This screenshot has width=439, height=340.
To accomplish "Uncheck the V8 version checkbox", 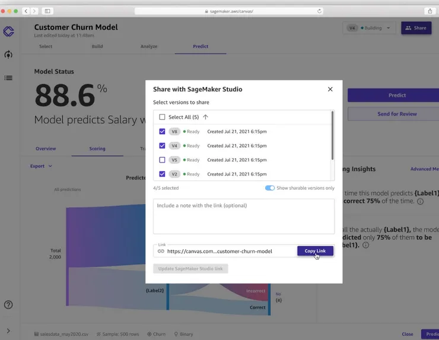I will point(162,131).
